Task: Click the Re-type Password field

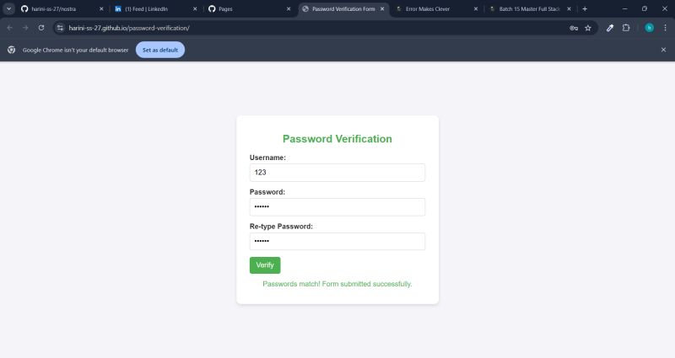Action: [337, 241]
